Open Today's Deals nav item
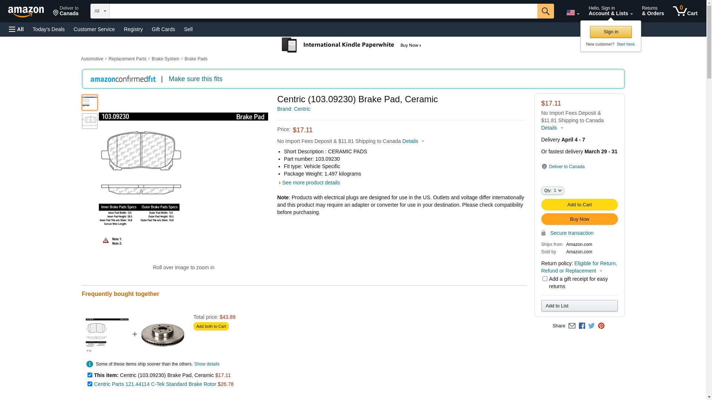The height and width of the screenshot is (400, 712). tap(49, 29)
